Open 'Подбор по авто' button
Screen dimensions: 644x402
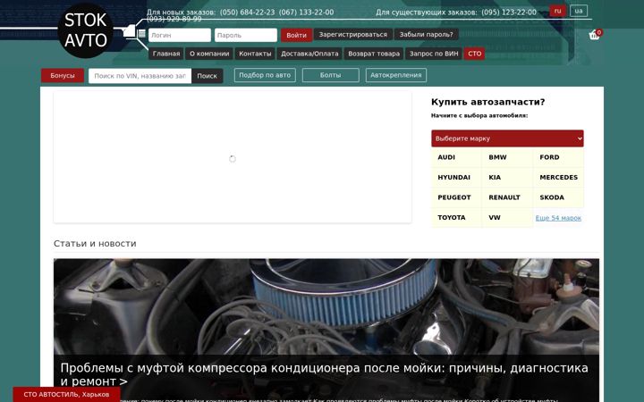pyautogui.click(x=265, y=75)
